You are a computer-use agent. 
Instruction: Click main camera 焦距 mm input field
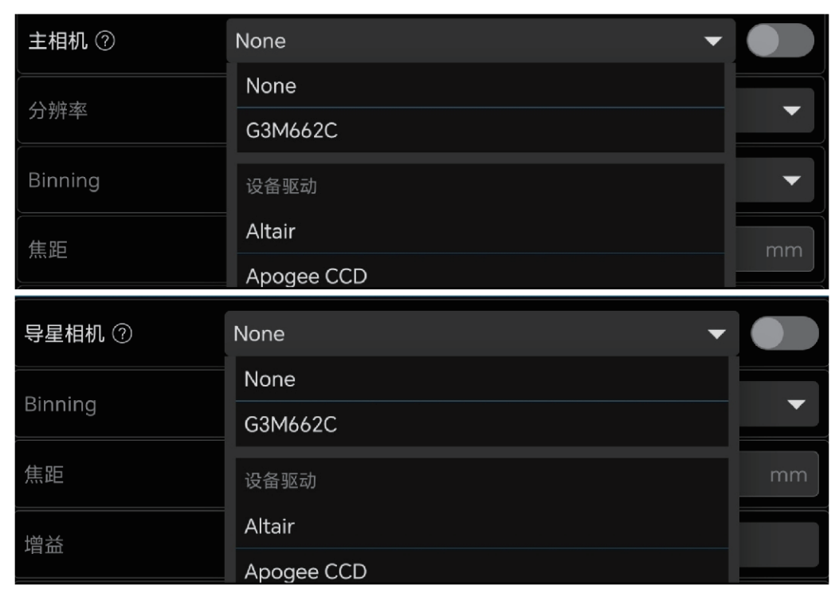(x=774, y=249)
